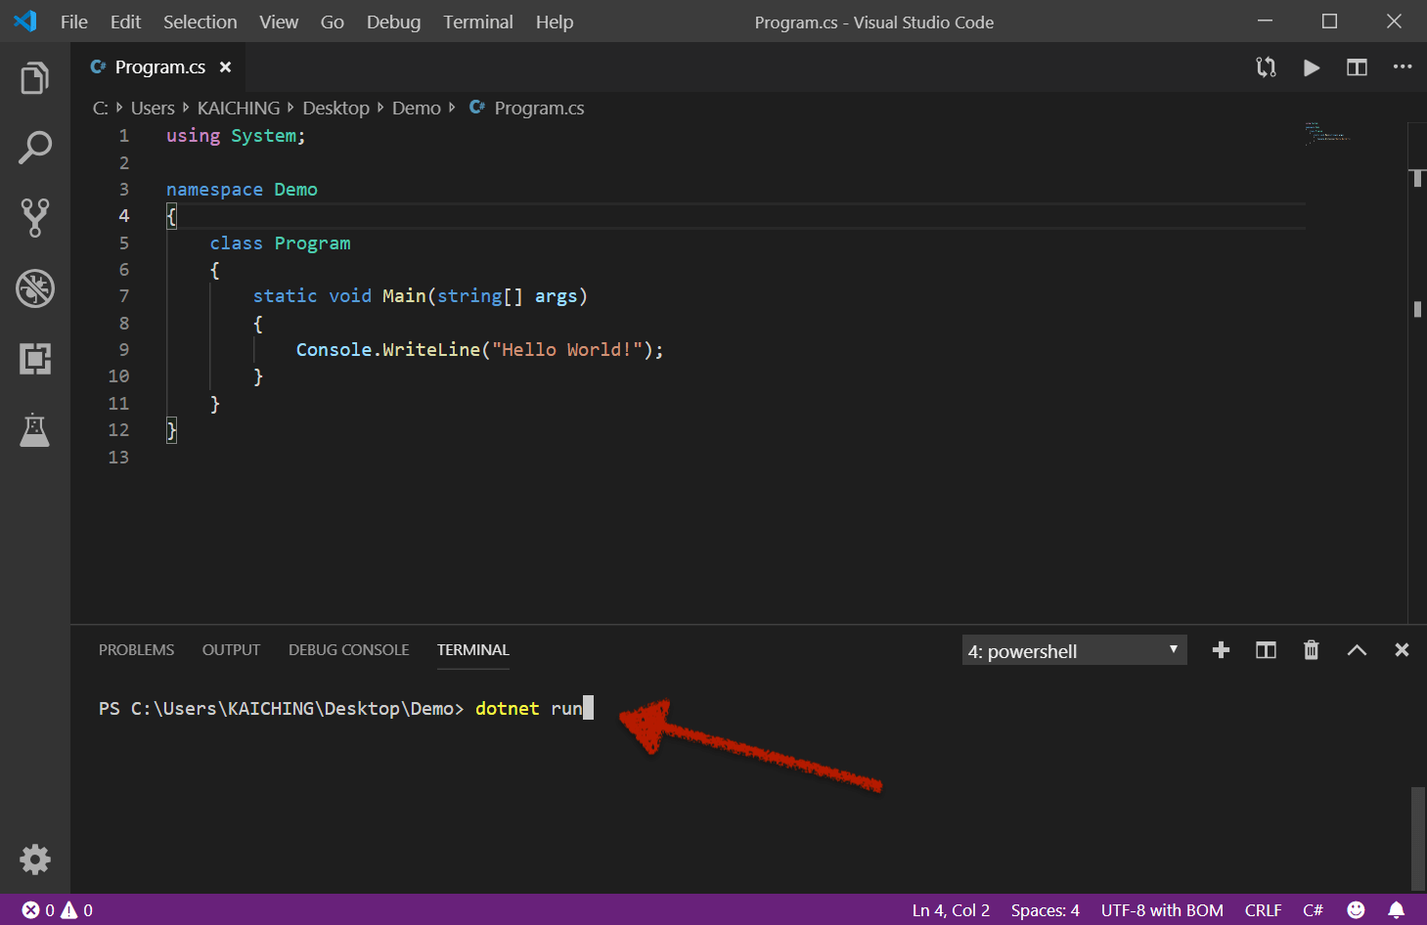Open more editor actions with the ellipsis

pos(1403,67)
